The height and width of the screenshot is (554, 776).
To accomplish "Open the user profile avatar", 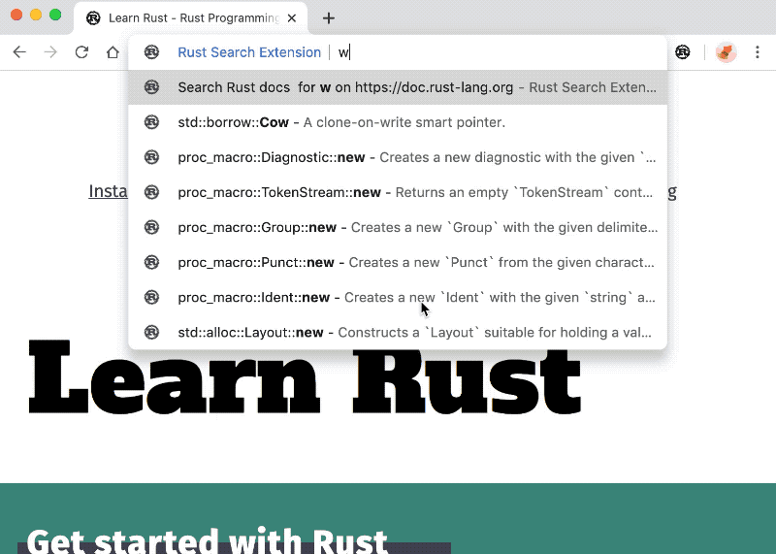I will pyautogui.click(x=726, y=52).
